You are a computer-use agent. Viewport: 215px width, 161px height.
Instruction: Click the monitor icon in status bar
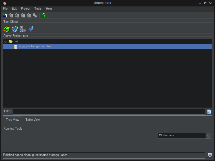[x=210, y=155]
